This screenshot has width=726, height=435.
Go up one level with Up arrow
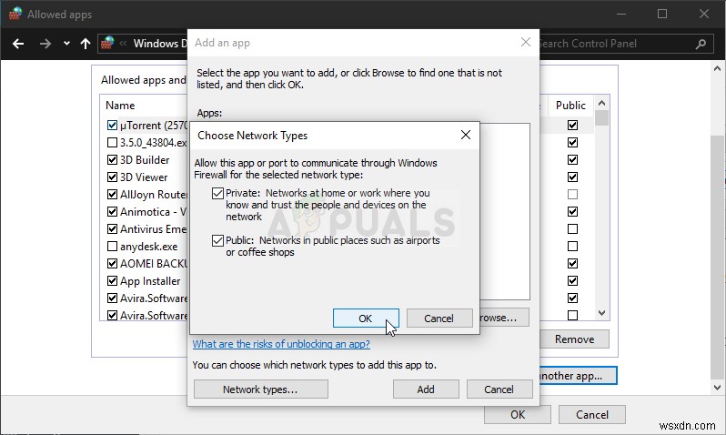[86, 44]
